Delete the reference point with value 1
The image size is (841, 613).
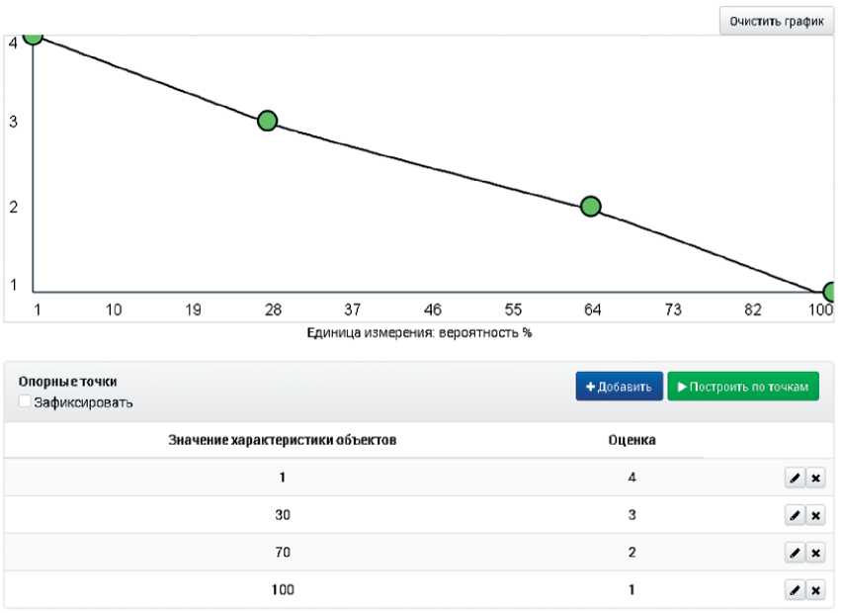(815, 478)
